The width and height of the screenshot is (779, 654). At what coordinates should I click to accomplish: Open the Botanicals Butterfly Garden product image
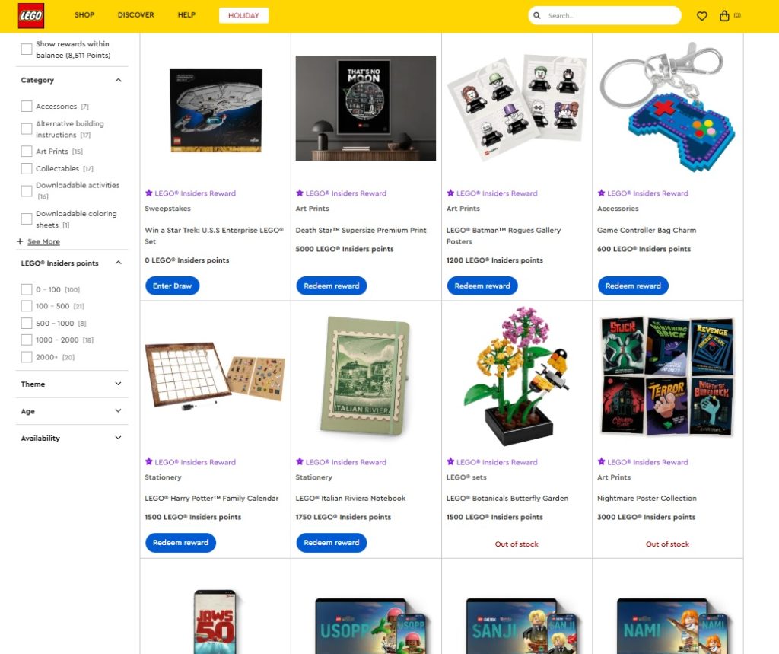517,376
